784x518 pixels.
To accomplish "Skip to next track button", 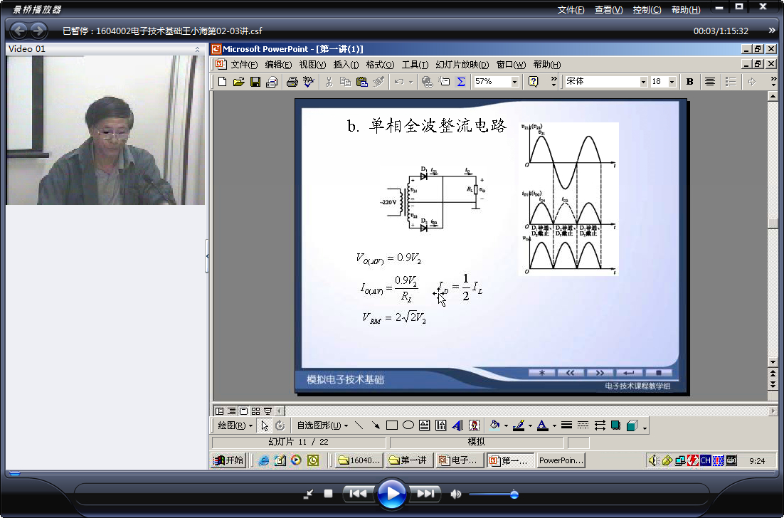I will 425,494.
